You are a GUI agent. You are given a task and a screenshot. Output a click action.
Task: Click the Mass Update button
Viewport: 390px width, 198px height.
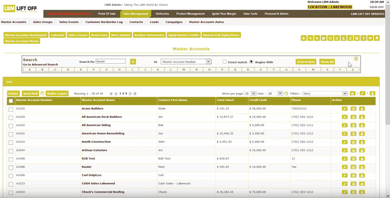tap(121, 35)
